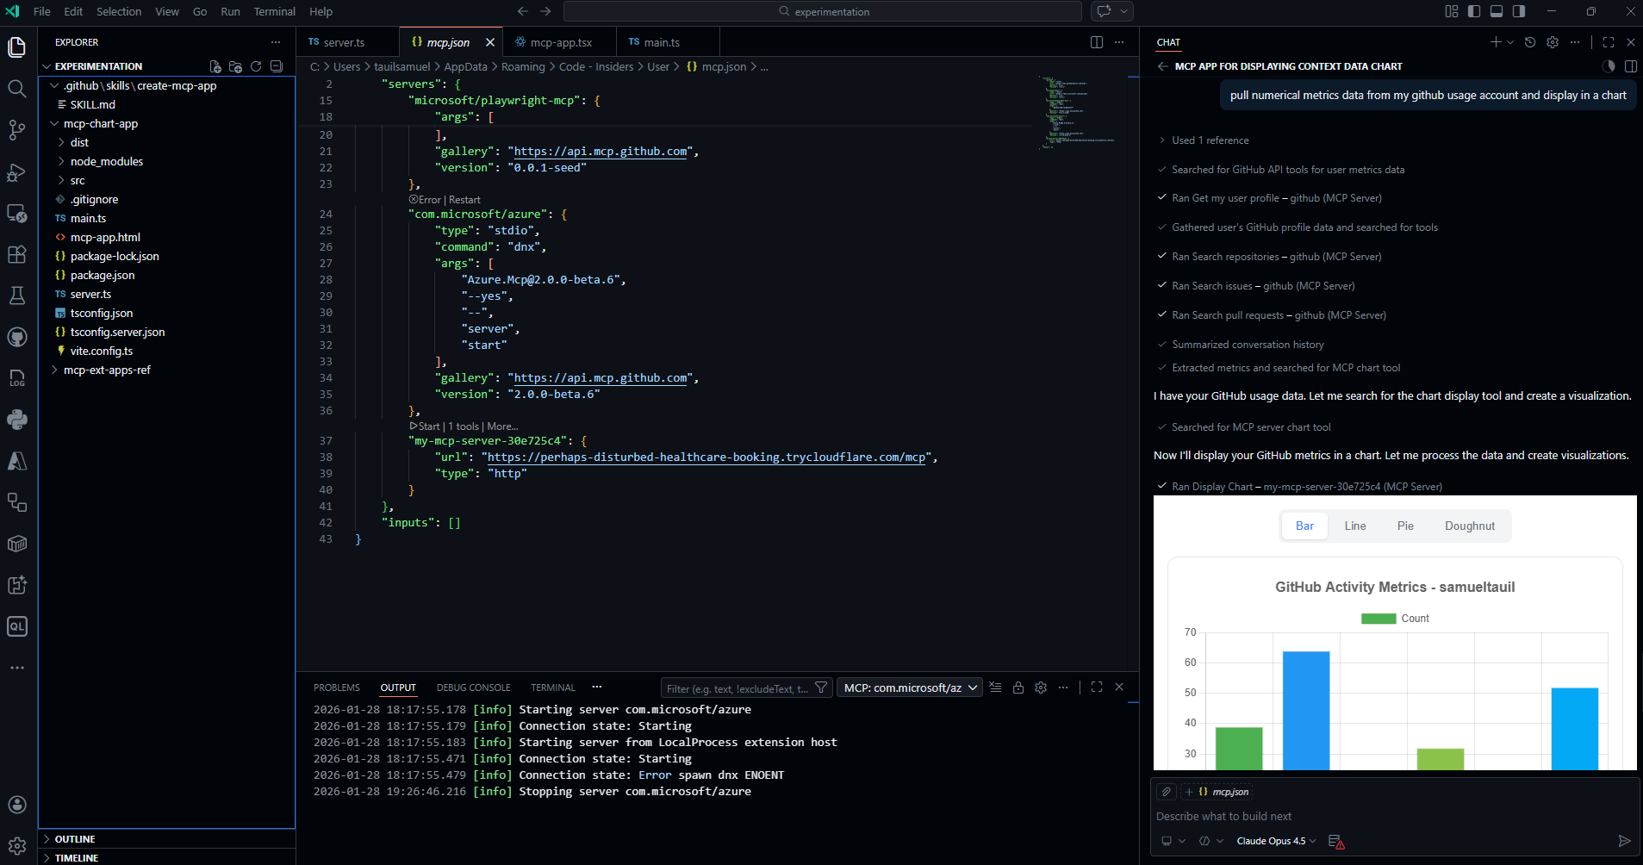Viewport: 1643px width, 865px height.
Task: Open the Search view in the activity bar
Action: [17, 88]
